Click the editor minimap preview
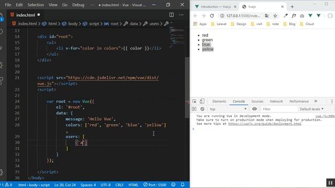335x188 pixels. click(x=177, y=37)
